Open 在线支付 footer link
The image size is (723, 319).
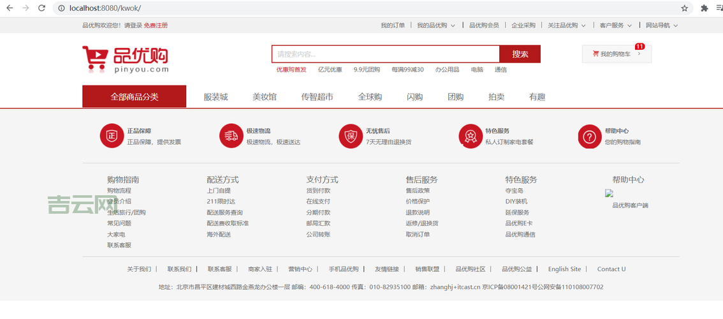319,201
